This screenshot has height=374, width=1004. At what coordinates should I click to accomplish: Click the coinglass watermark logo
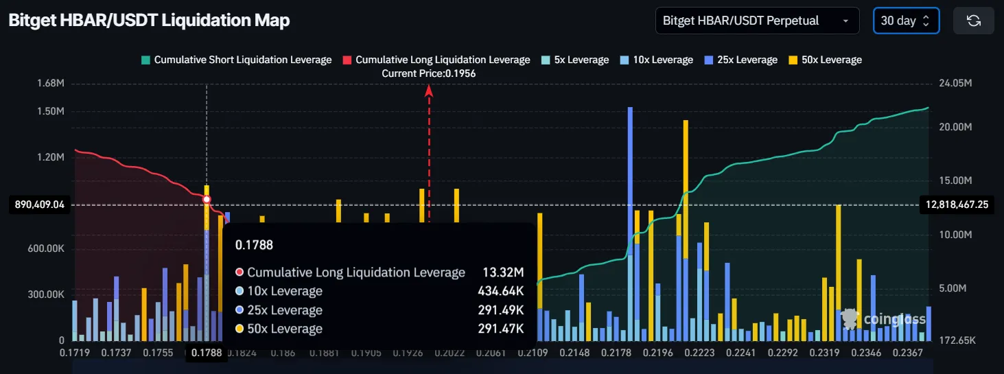click(884, 318)
